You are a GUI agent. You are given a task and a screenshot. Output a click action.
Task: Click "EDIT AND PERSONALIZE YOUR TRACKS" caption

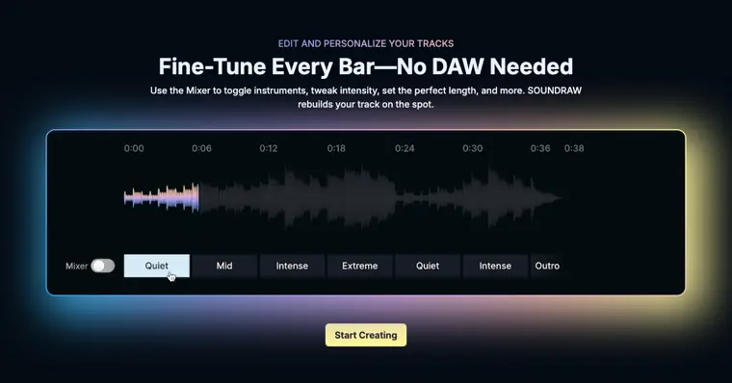point(366,43)
